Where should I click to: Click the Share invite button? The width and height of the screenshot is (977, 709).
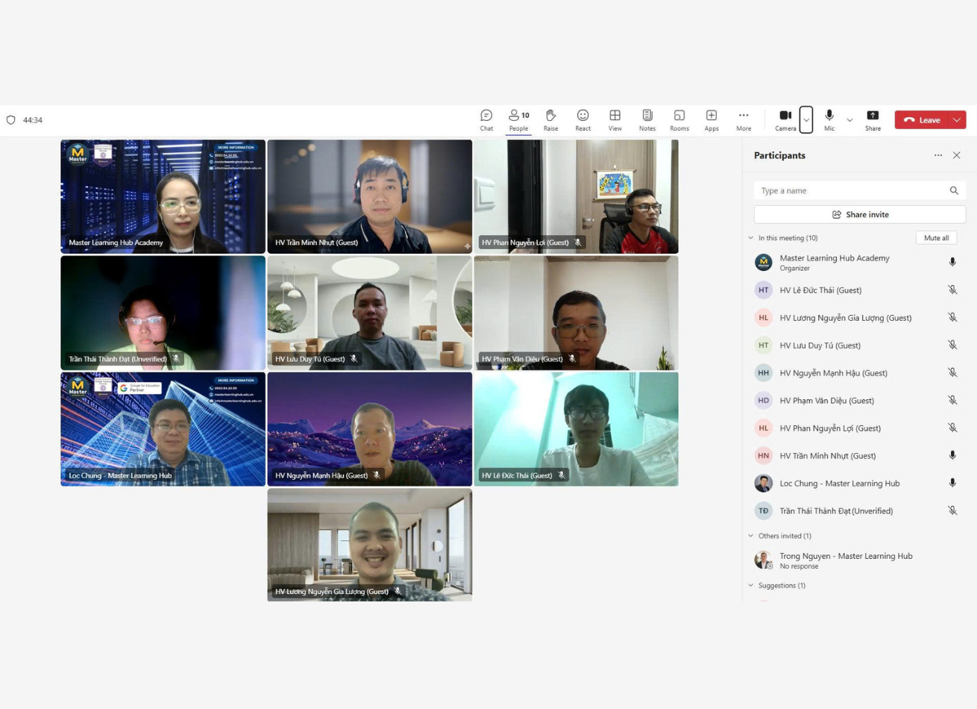point(860,214)
